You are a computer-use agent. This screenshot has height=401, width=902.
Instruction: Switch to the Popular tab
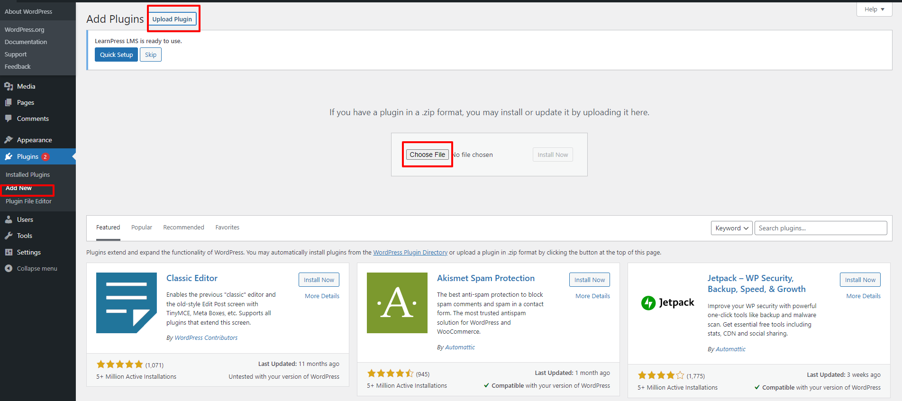coord(142,228)
